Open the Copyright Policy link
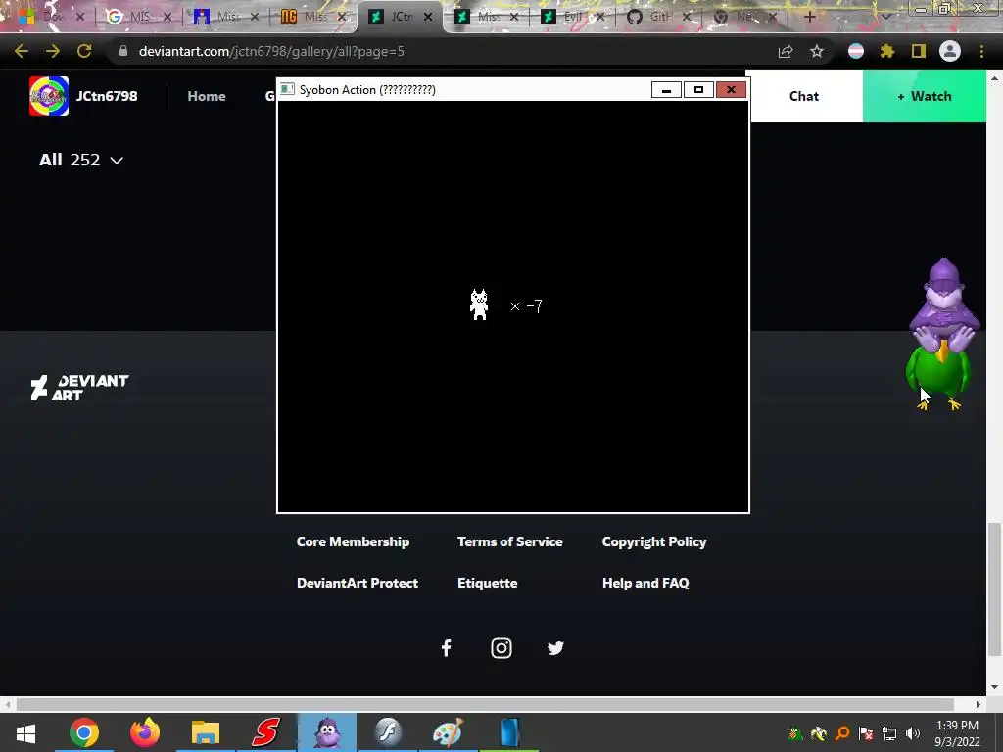The image size is (1003, 752). coord(654,541)
